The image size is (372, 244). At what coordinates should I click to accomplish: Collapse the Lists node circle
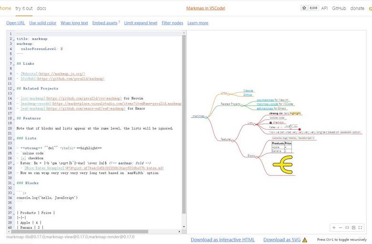click(254, 124)
